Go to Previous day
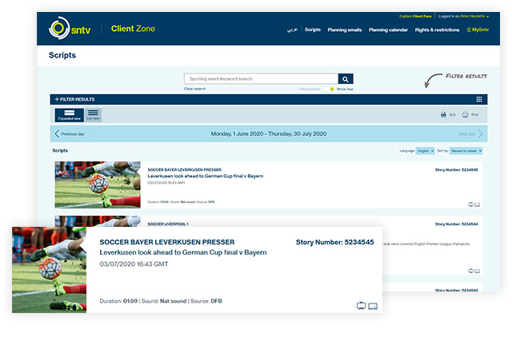 pyautogui.click(x=70, y=134)
